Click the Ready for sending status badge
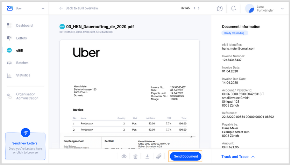This screenshot has height=166, width=291. [234, 33]
